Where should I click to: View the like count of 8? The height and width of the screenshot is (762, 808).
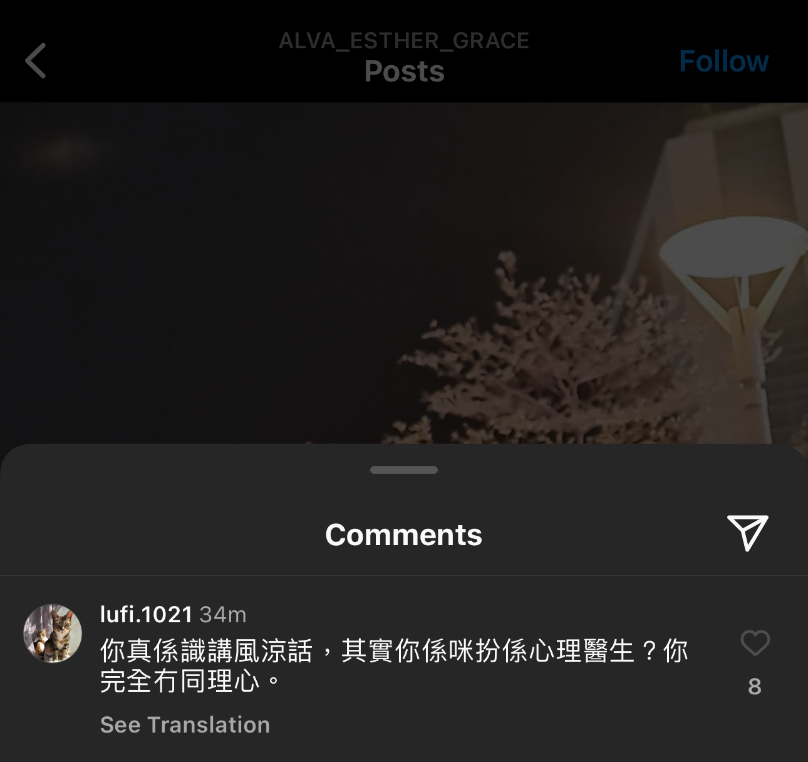755,686
